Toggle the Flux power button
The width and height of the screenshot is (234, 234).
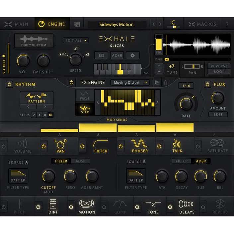point(207,84)
